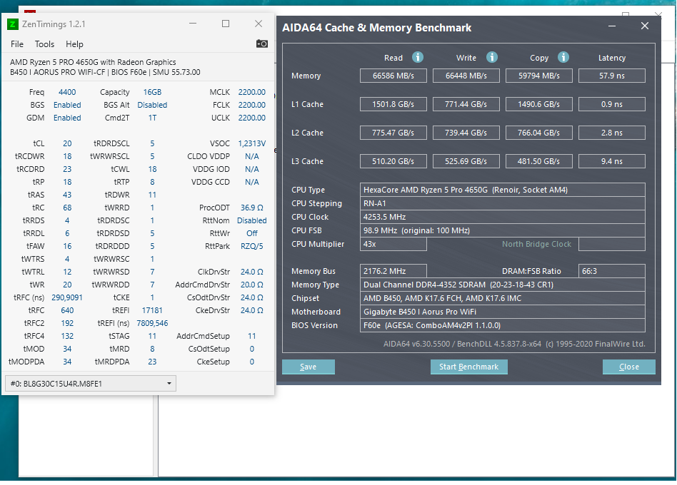Click the green ZenTimings app logo
The height and width of the screenshot is (485, 677).
click(x=13, y=24)
